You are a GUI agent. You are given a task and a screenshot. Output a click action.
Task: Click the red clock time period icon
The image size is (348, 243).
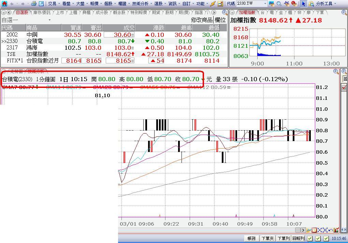click(x=314, y=230)
